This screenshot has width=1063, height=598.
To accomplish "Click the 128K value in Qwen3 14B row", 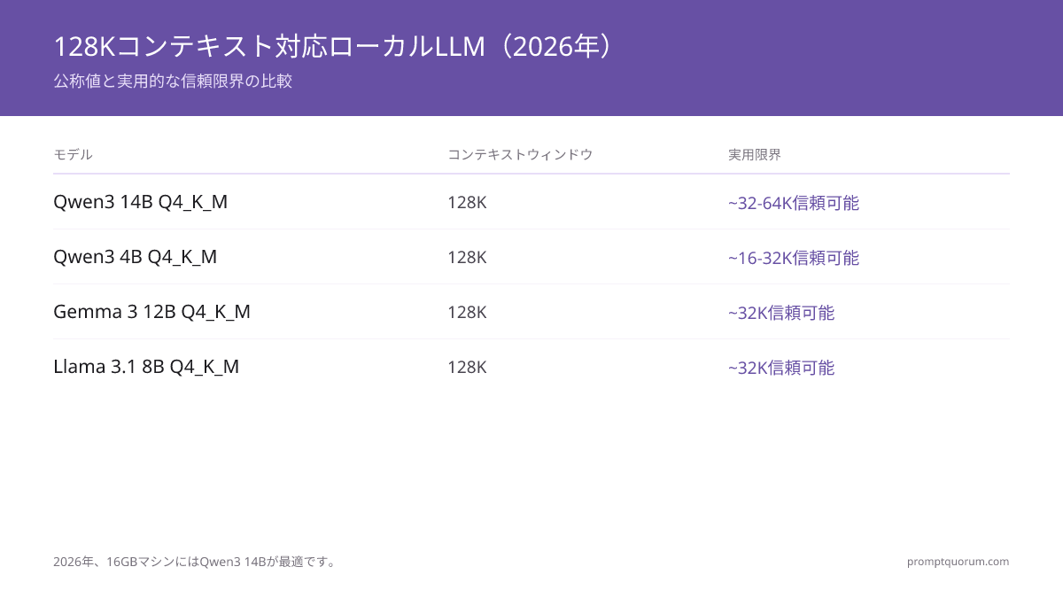I will [x=467, y=203].
